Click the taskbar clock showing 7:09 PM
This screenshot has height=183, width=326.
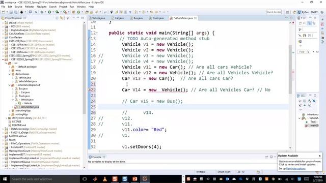tap(318, 179)
